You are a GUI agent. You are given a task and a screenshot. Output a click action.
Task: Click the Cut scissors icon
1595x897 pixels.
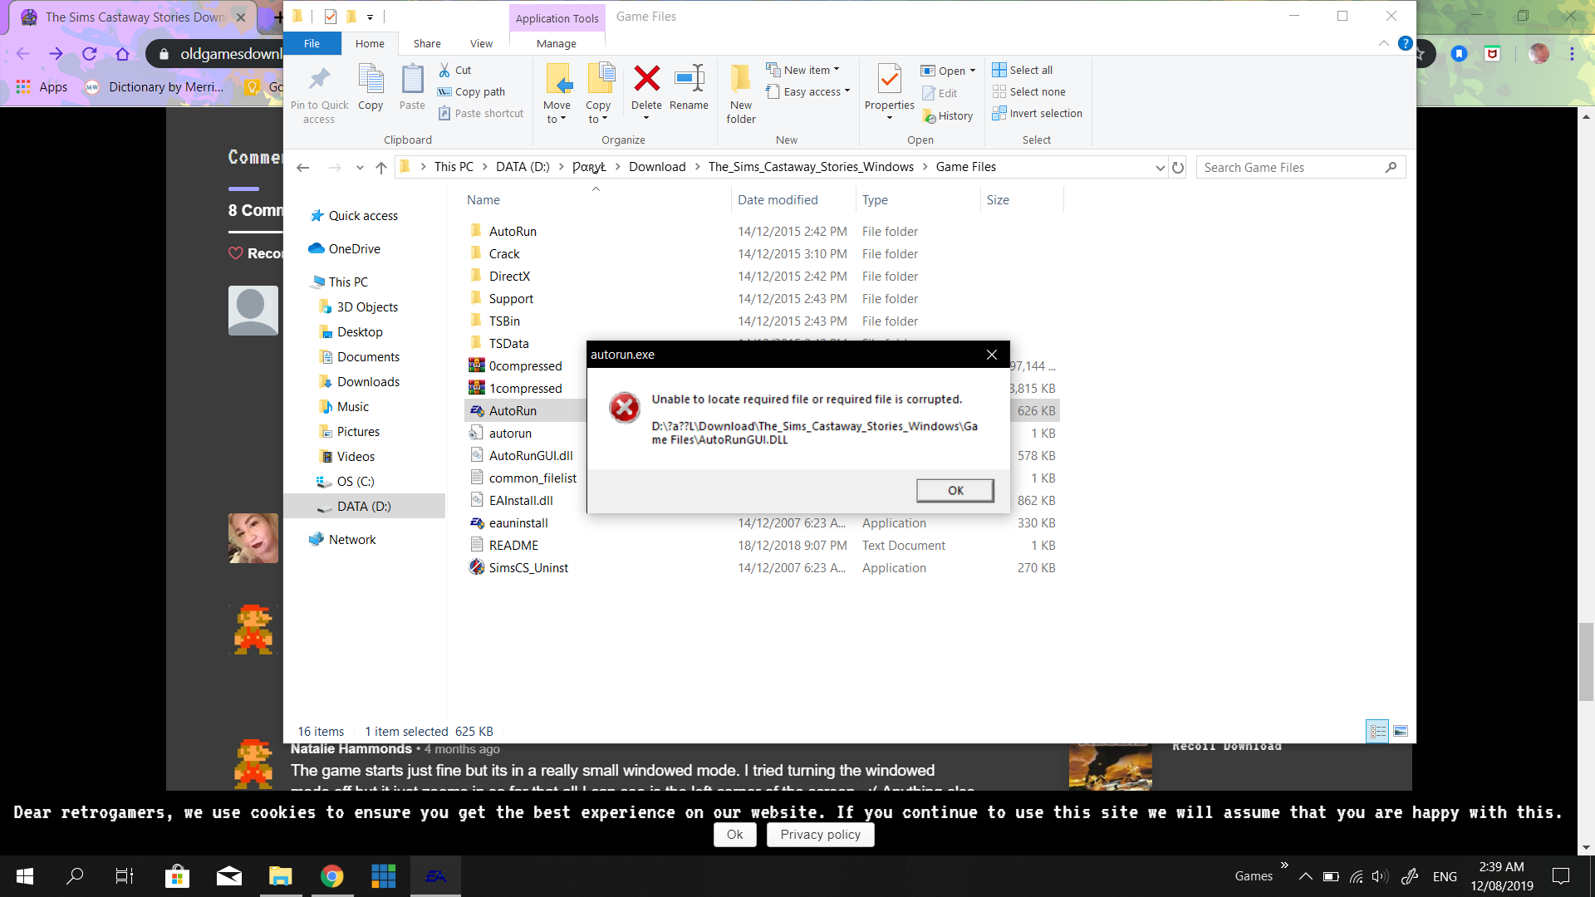point(444,71)
